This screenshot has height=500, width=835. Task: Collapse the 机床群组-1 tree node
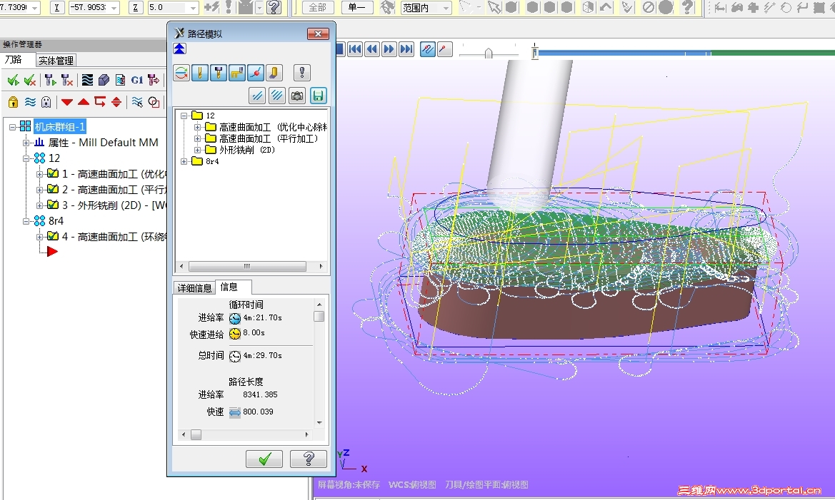pyautogui.click(x=12, y=127)
